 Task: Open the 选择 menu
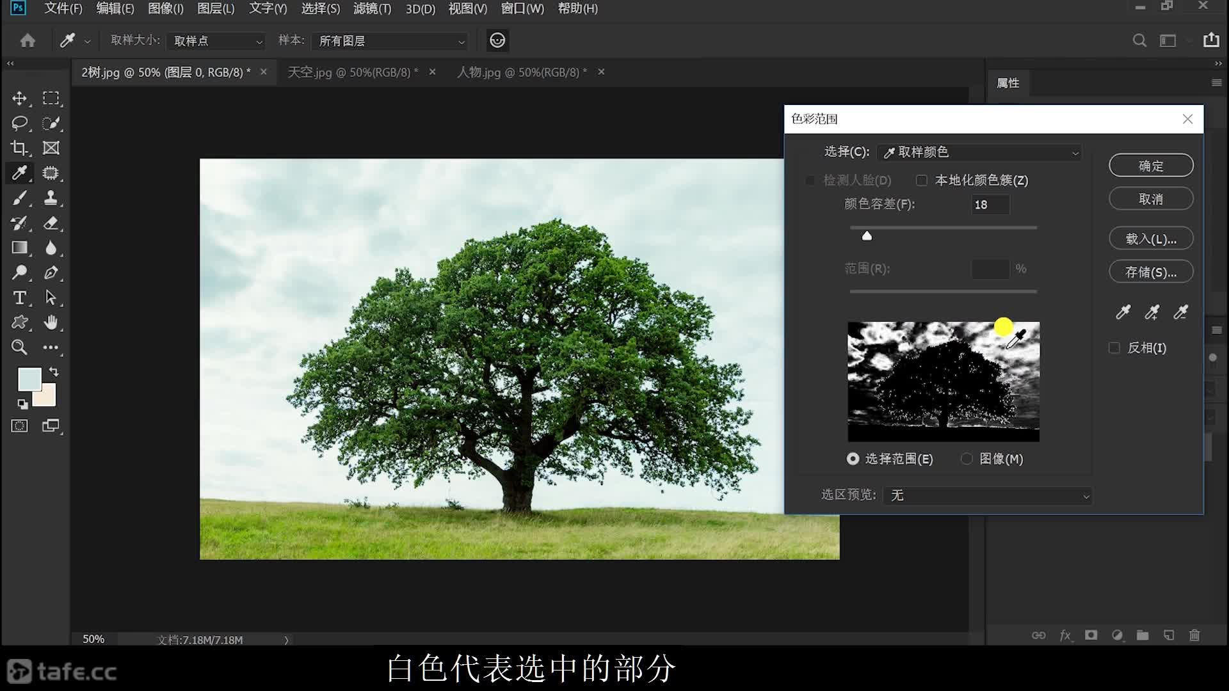[x=321, y=8]
